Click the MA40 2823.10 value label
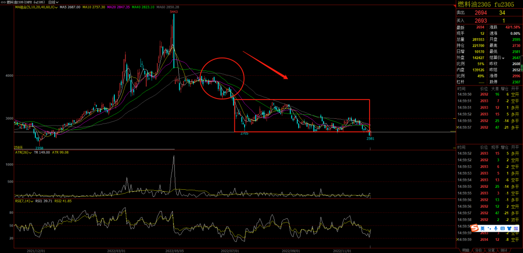 (x=143, y=7)
